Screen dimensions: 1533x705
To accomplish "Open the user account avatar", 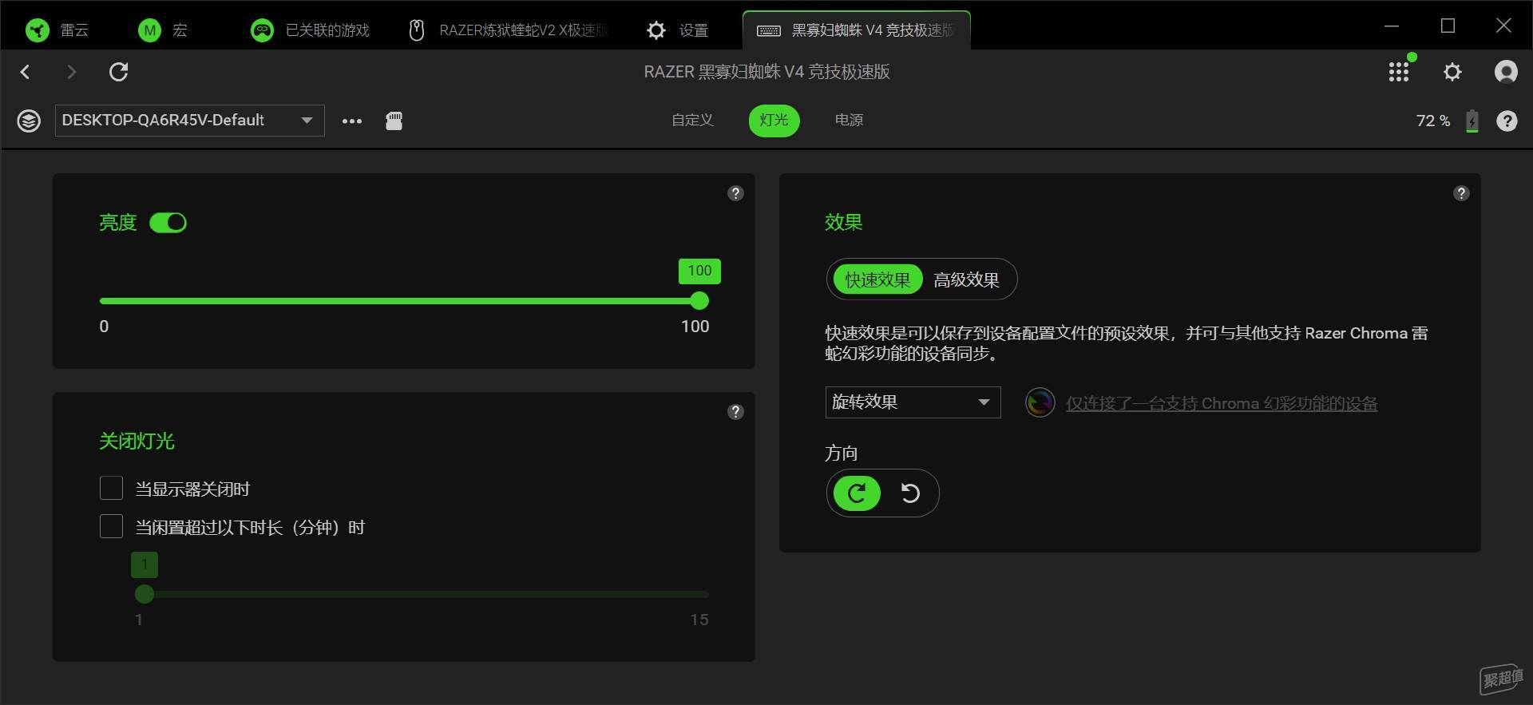I will pyautogui.click(x=1506, y=73).
